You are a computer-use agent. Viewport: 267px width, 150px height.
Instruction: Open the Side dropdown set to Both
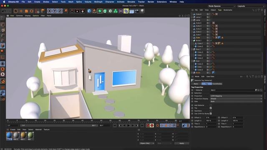coord(236,102)
